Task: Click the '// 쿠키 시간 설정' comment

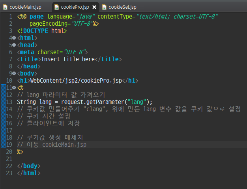Action: 44,116
